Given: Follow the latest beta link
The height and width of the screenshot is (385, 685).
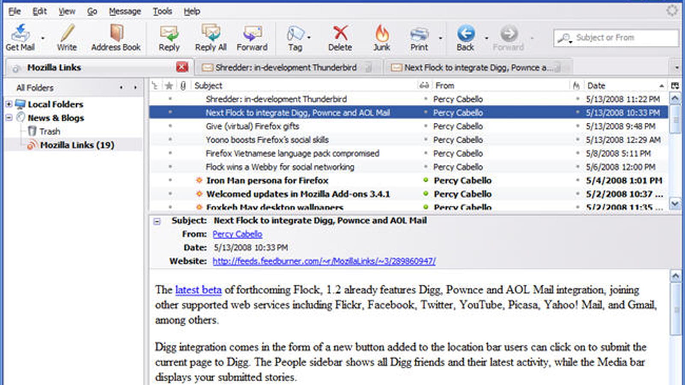Looking at the screenshot, I should pos(198,290).
